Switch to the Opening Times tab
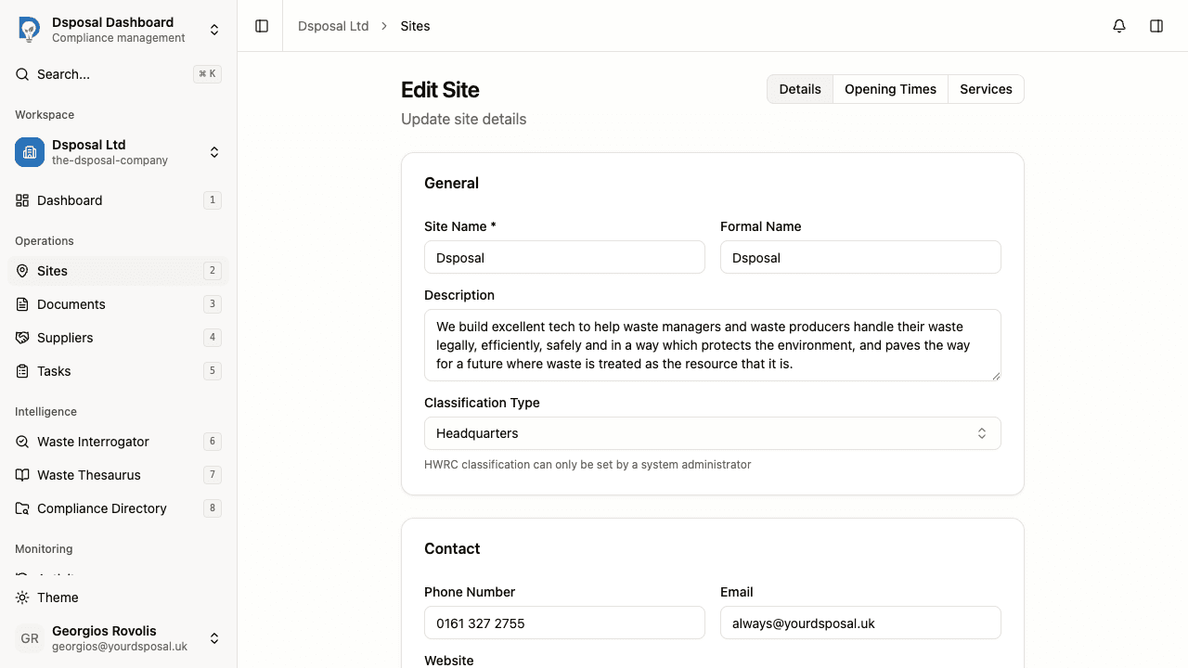 point(890,89)
